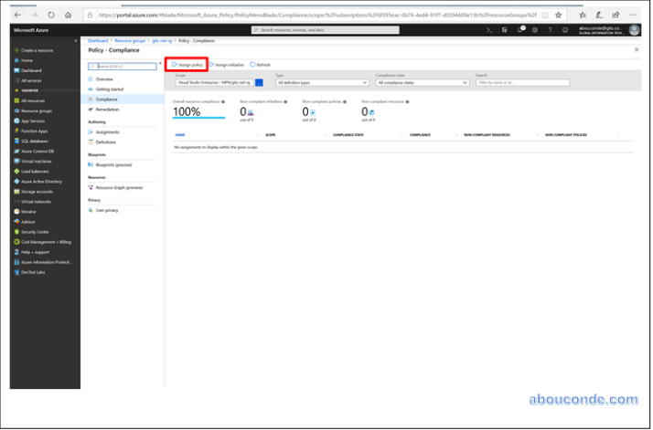Screen dimensions: 653x430
Task: Open Remediation in the policy menu
Action: [107, 109]
